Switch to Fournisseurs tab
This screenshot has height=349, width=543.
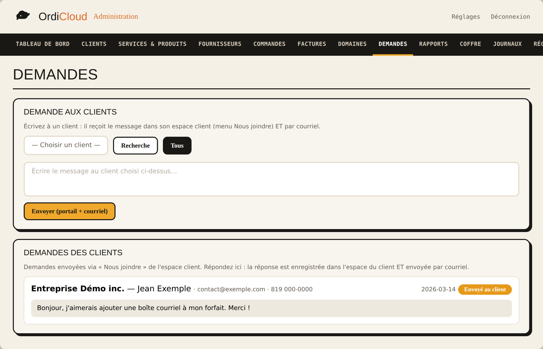tap(220, 44)
